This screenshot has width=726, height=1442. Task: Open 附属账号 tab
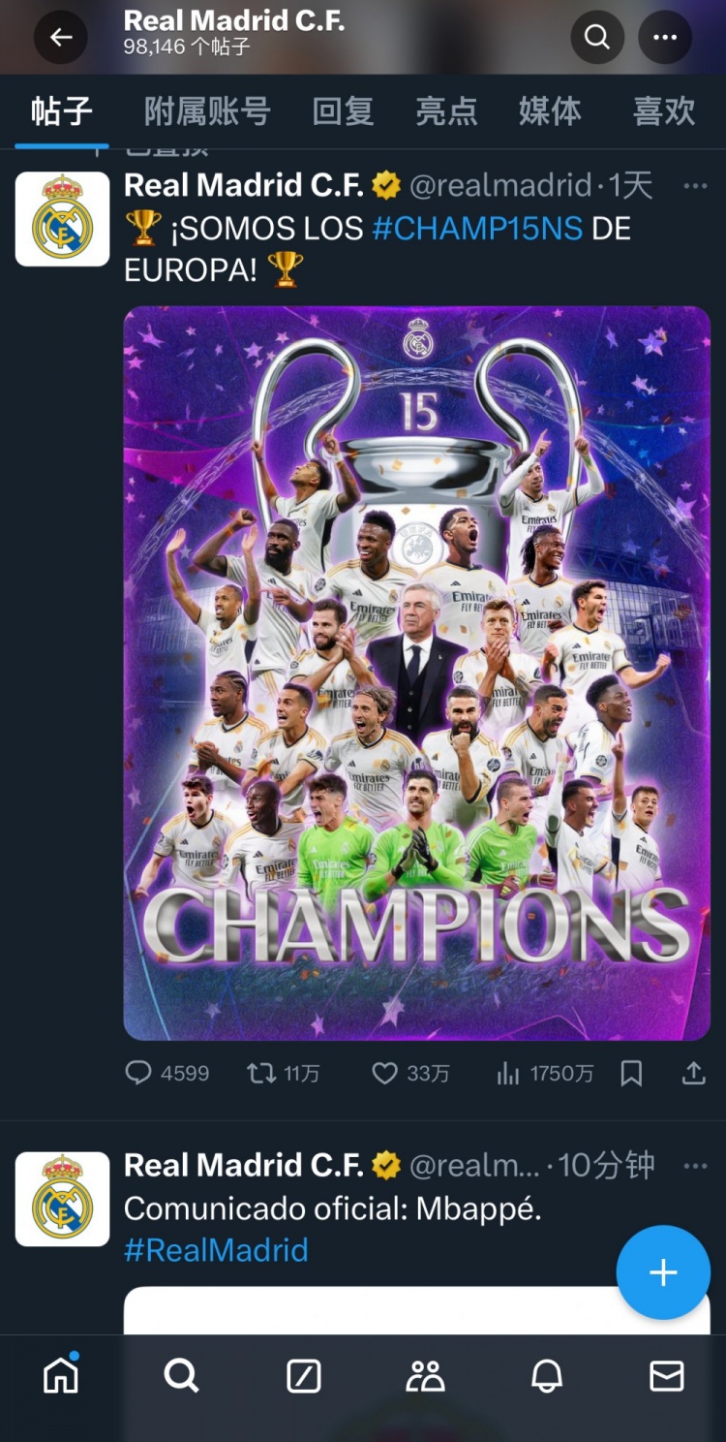[207, 111]
